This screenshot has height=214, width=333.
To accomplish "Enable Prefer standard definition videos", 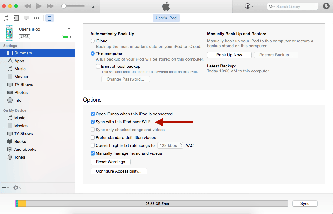I will tap(93, 137).
